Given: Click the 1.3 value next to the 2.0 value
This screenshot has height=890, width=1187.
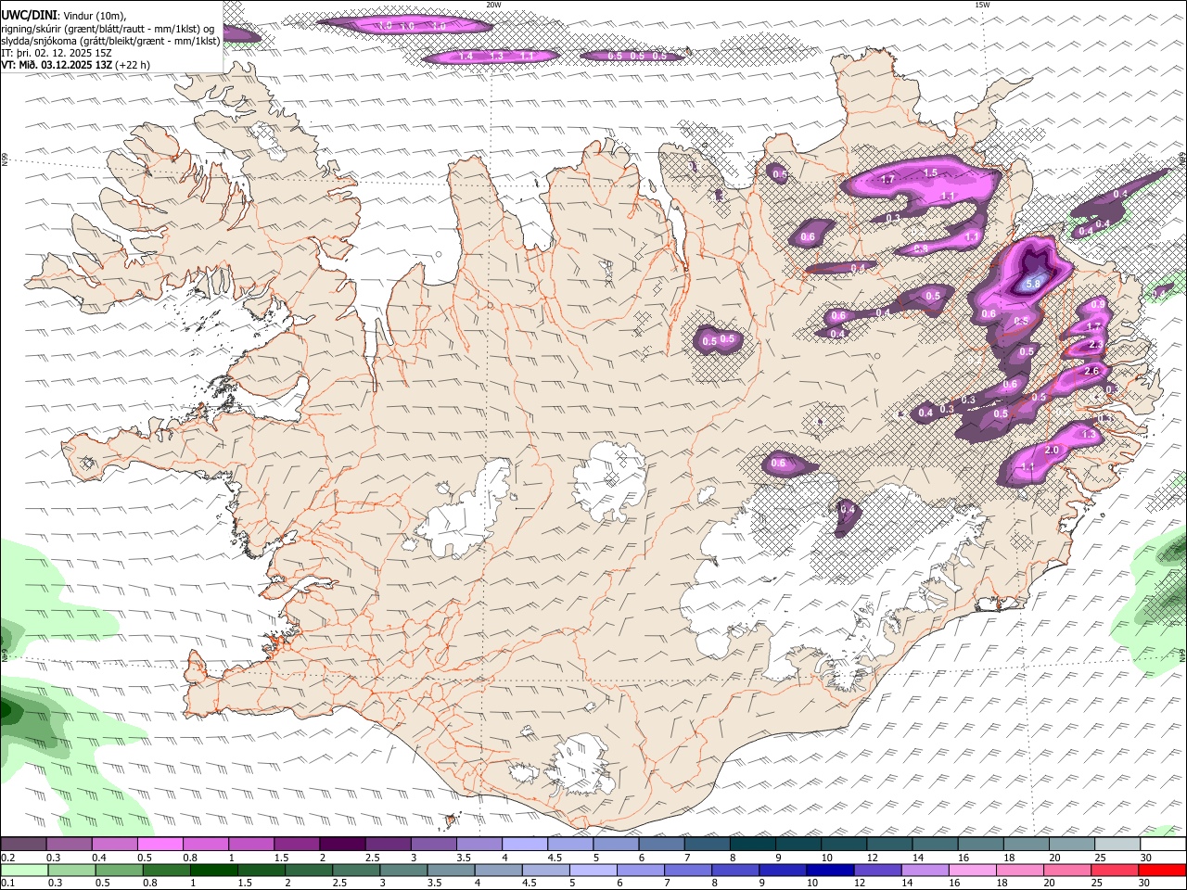Looking at the screenshot, I should point(1089,434).
